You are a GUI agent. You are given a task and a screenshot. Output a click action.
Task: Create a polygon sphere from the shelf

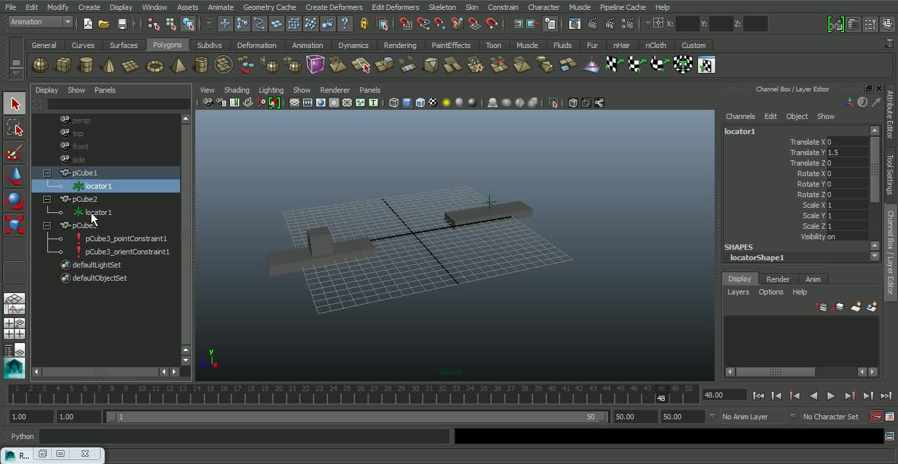pos(40,65)
